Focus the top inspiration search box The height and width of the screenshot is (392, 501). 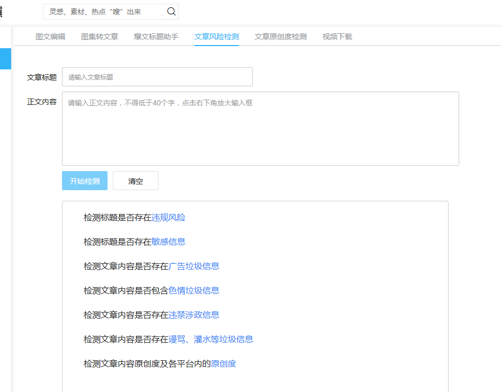(x=106, y=12)
